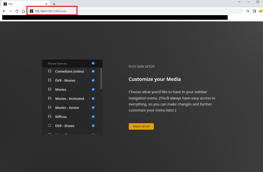Uncheck Movies - Anime library
263x172 pixels.
[93, 107]
